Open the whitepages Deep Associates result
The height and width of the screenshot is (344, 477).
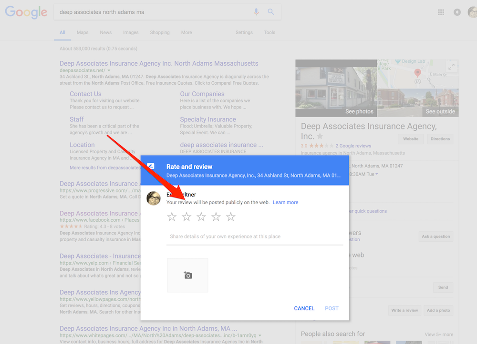(148, 328)
